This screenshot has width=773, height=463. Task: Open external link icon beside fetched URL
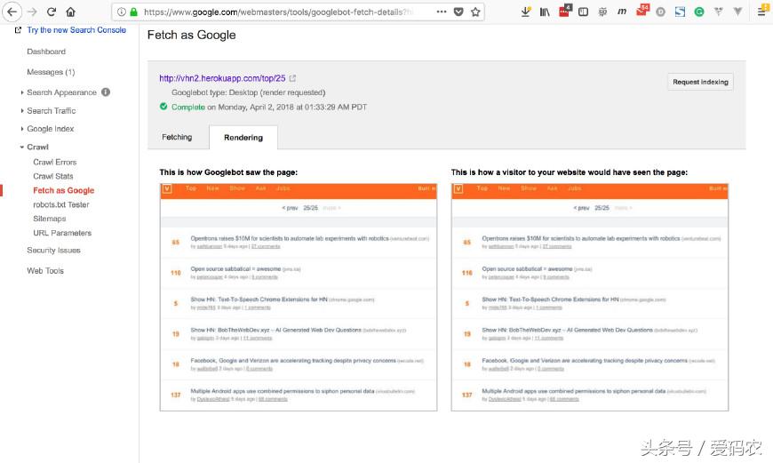[x=292, y=78]
